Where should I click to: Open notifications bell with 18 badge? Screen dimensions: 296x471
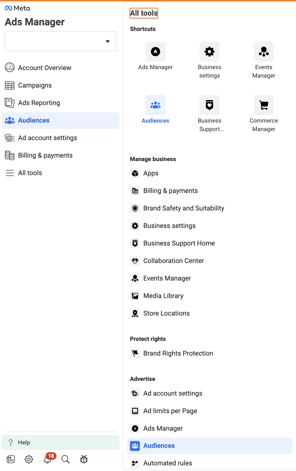[48, 459]
